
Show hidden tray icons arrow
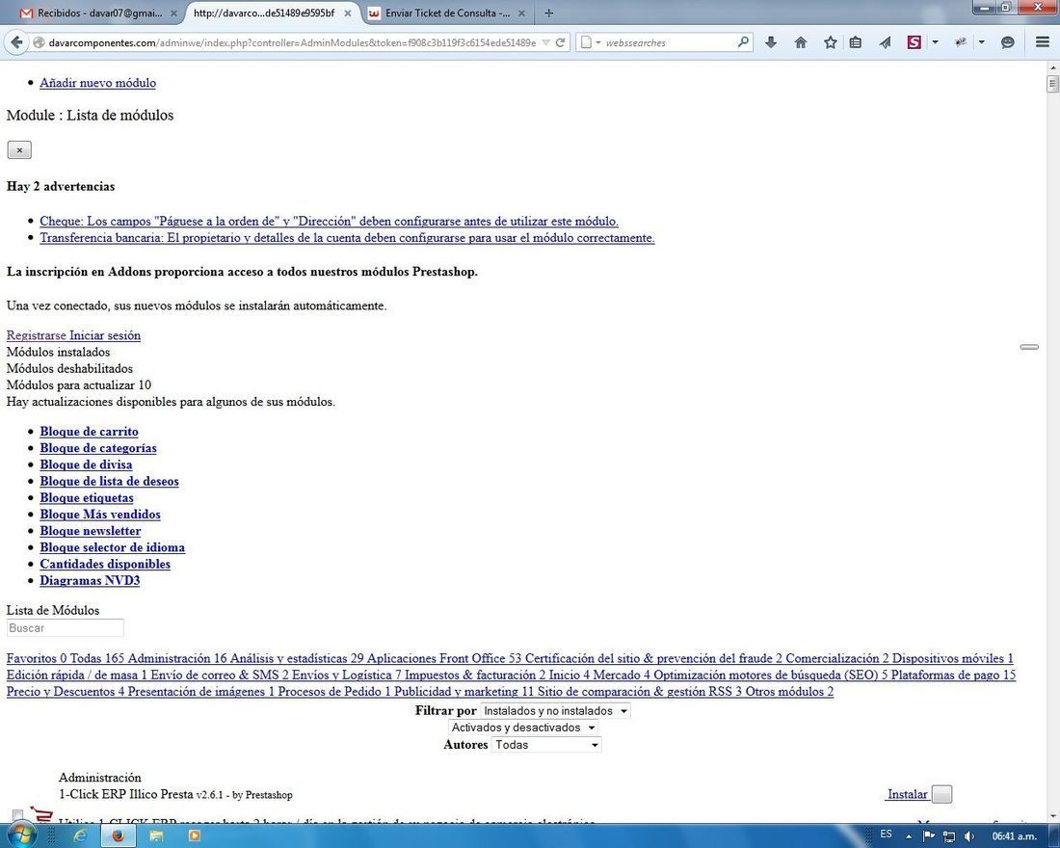(909, 836)
